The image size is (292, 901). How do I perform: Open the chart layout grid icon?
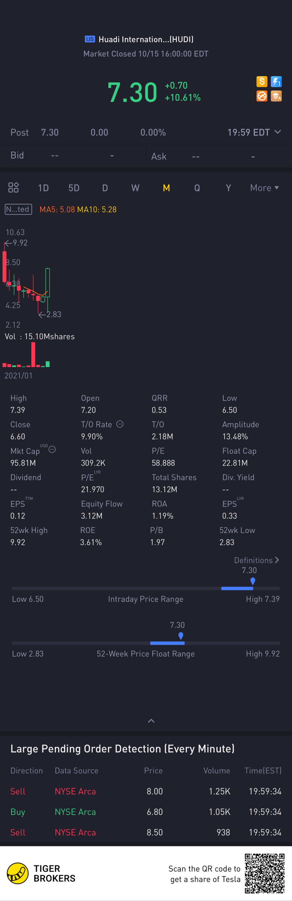pyautogui.click(x=13, y=188)
